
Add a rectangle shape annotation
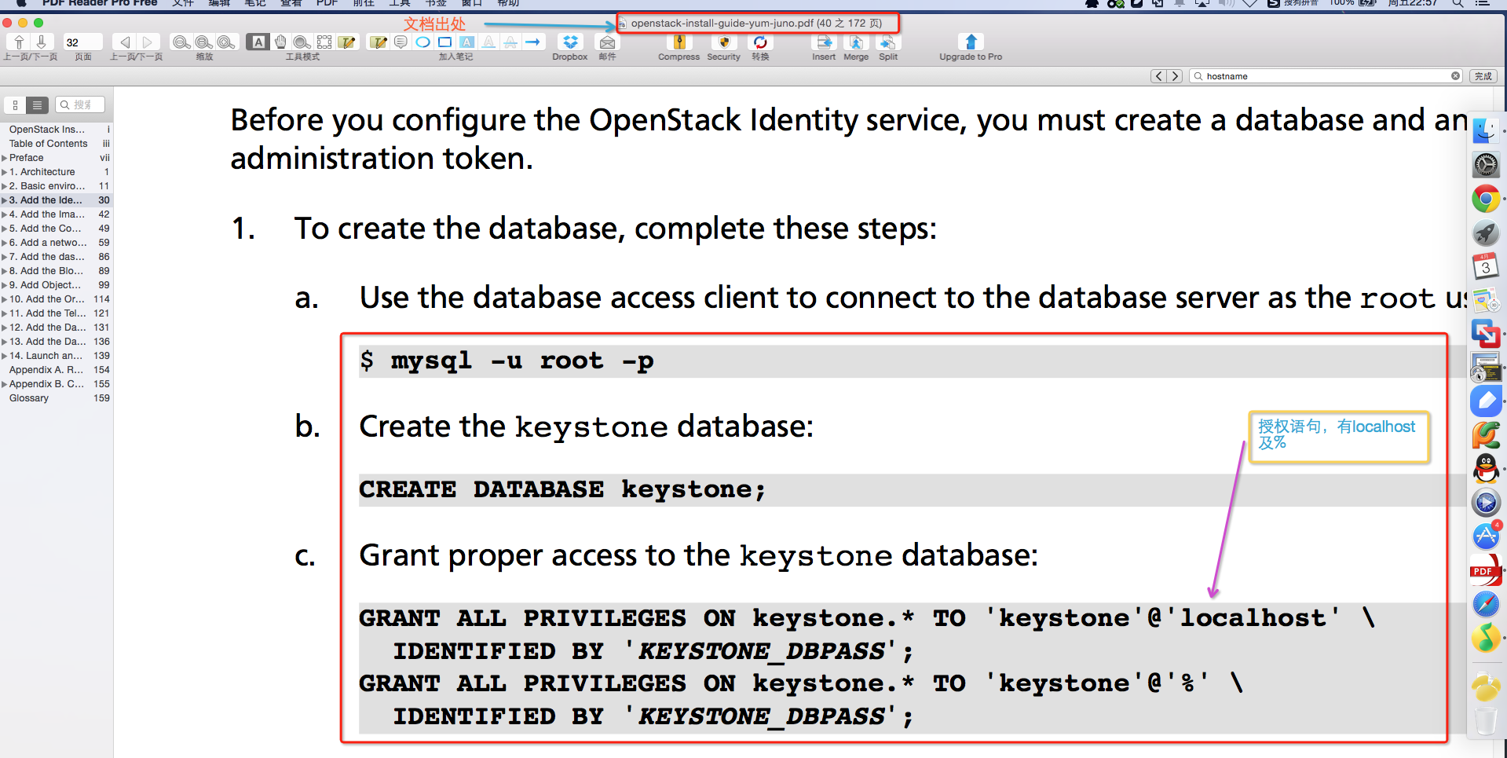pyautogui.click(x=444, y=42)
